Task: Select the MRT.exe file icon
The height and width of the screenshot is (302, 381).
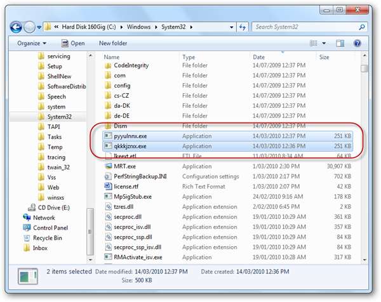Action: 108,166
